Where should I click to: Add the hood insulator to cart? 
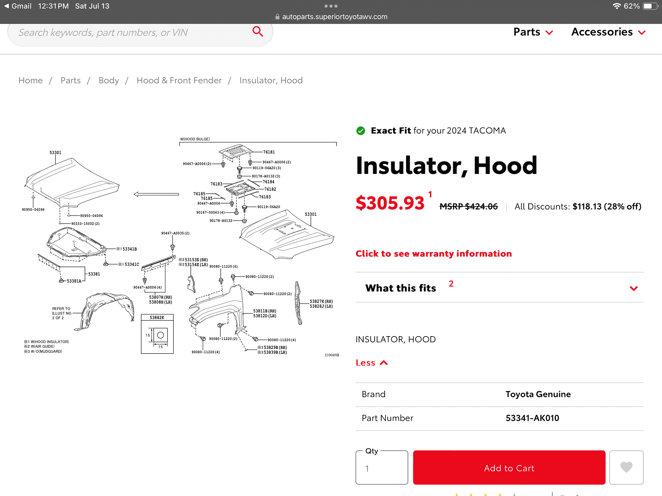[509, 468]
